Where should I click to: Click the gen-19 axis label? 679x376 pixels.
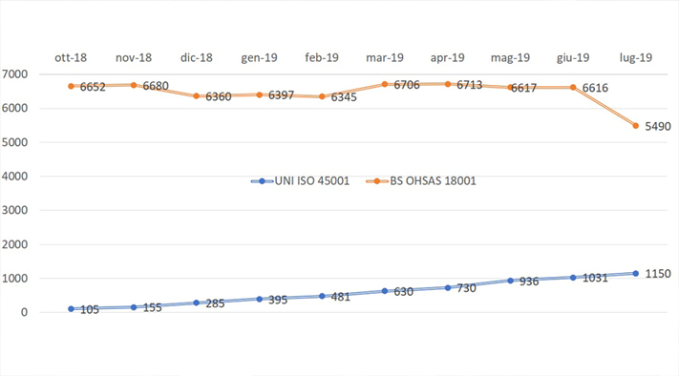tap(259, 58)
